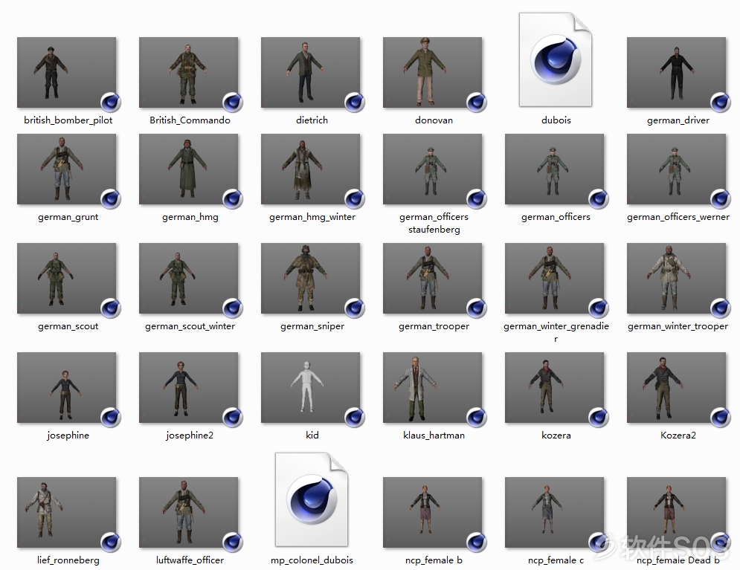Select the dubois Cinema 4D file icon
Screen dimensions: 740x570
pos(556,60)
